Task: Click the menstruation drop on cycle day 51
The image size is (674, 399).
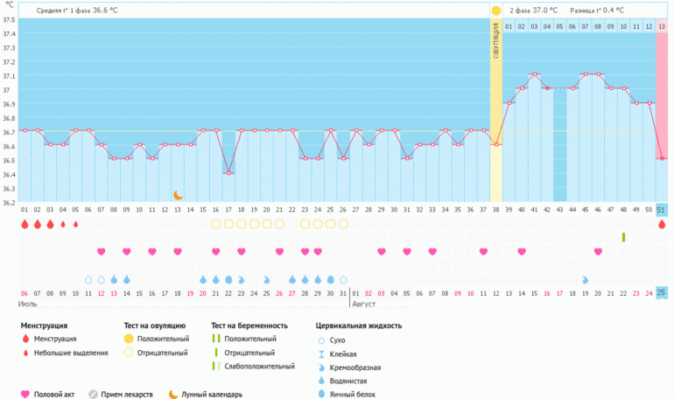Action: (662, 224)
